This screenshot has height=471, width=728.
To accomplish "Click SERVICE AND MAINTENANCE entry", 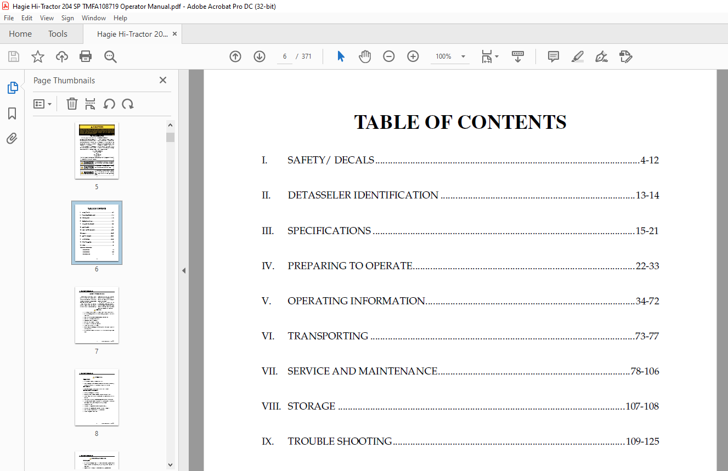I will pyautogui.click(x=460, y=371).
